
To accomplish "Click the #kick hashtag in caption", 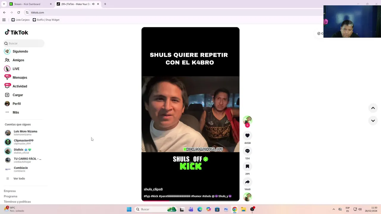I will (154, 196).
